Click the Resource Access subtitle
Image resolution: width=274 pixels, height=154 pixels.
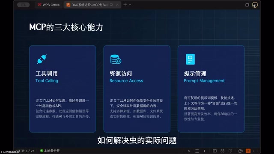click(126, 81)
